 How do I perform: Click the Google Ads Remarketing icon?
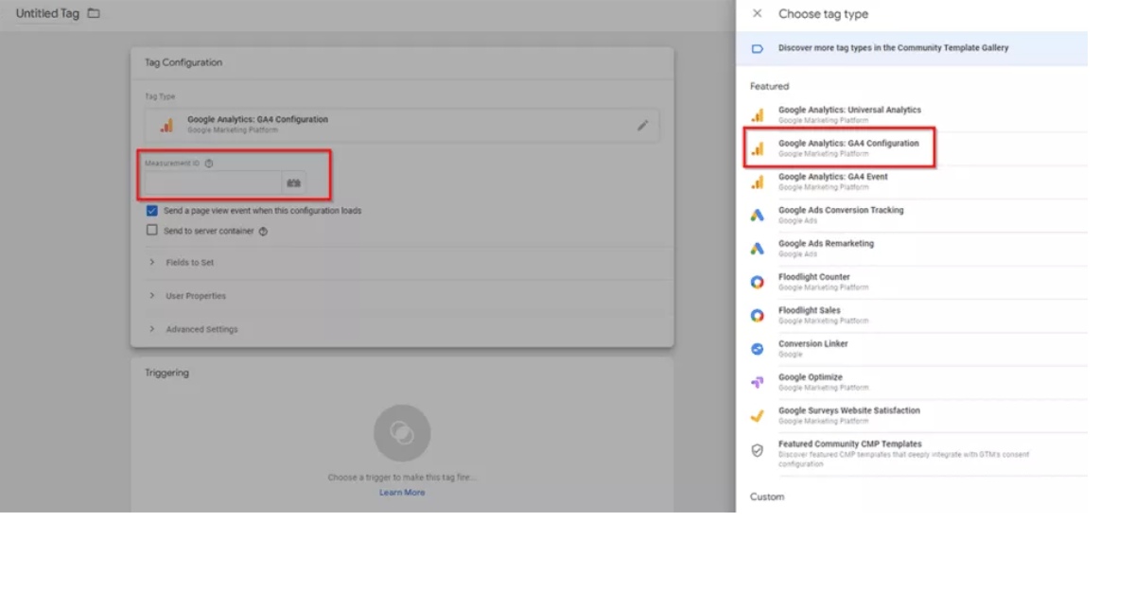point(757,249)
